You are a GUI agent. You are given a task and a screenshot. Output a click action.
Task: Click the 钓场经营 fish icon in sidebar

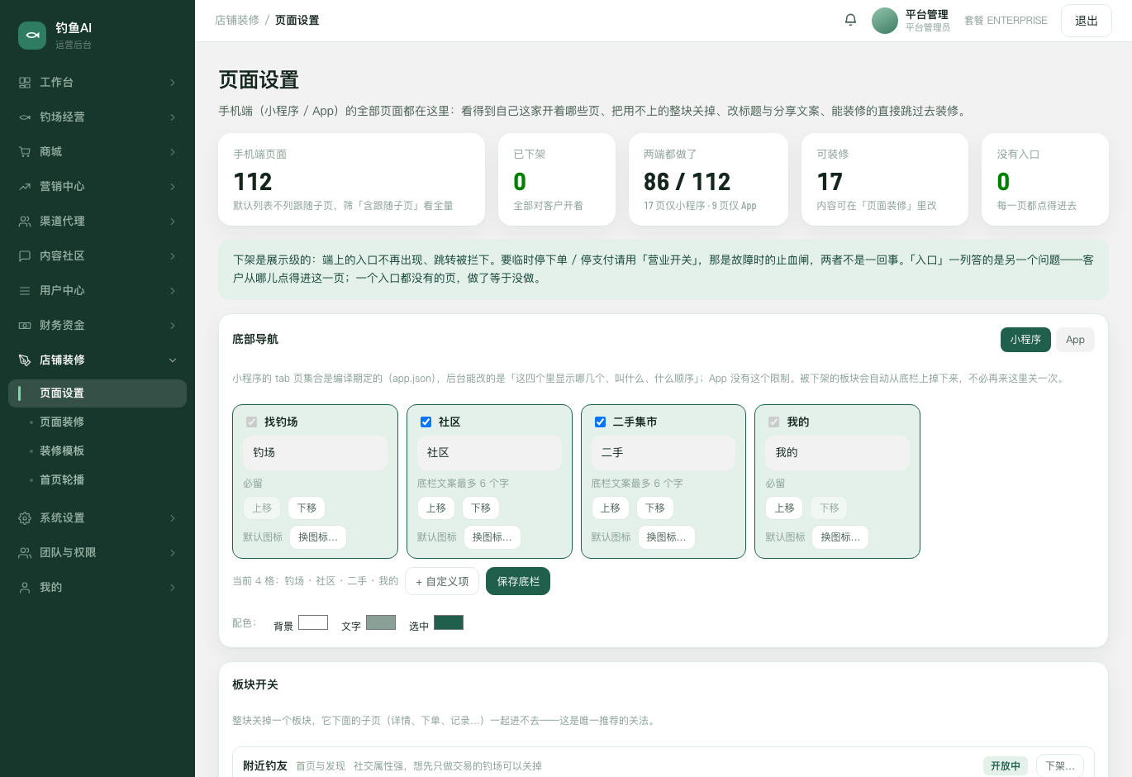click(25, 117)
